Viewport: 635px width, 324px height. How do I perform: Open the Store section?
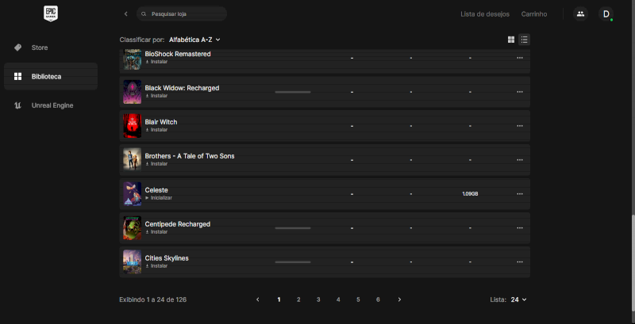point(40,48)
